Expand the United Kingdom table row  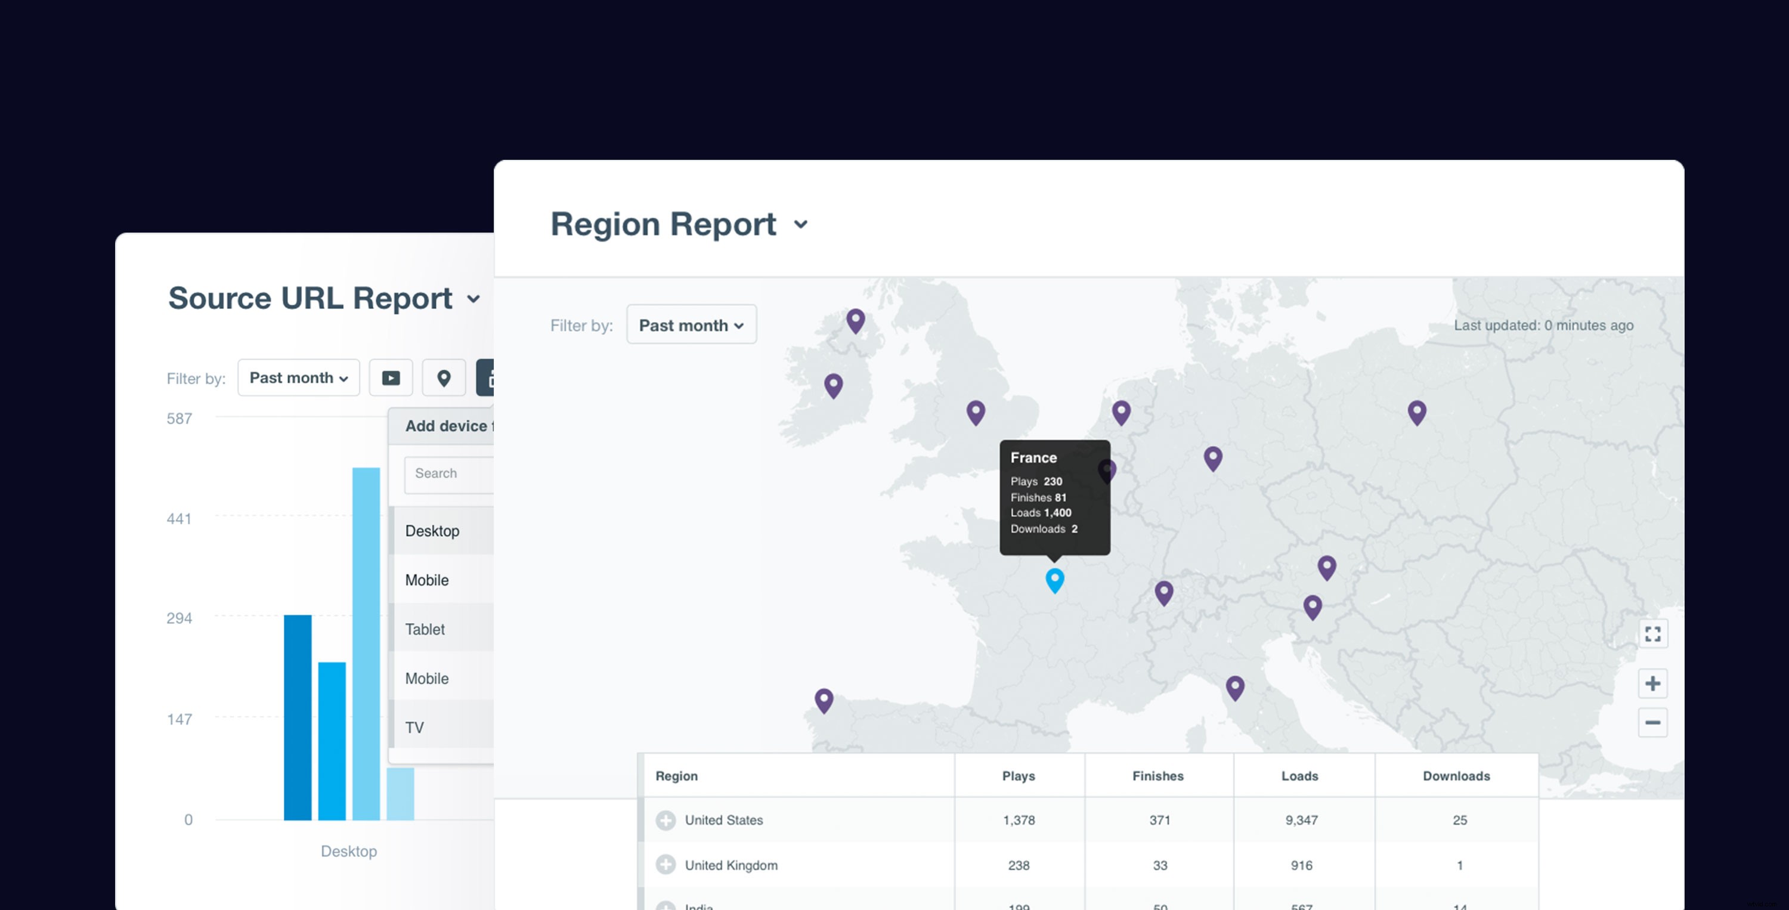[666, 865]
